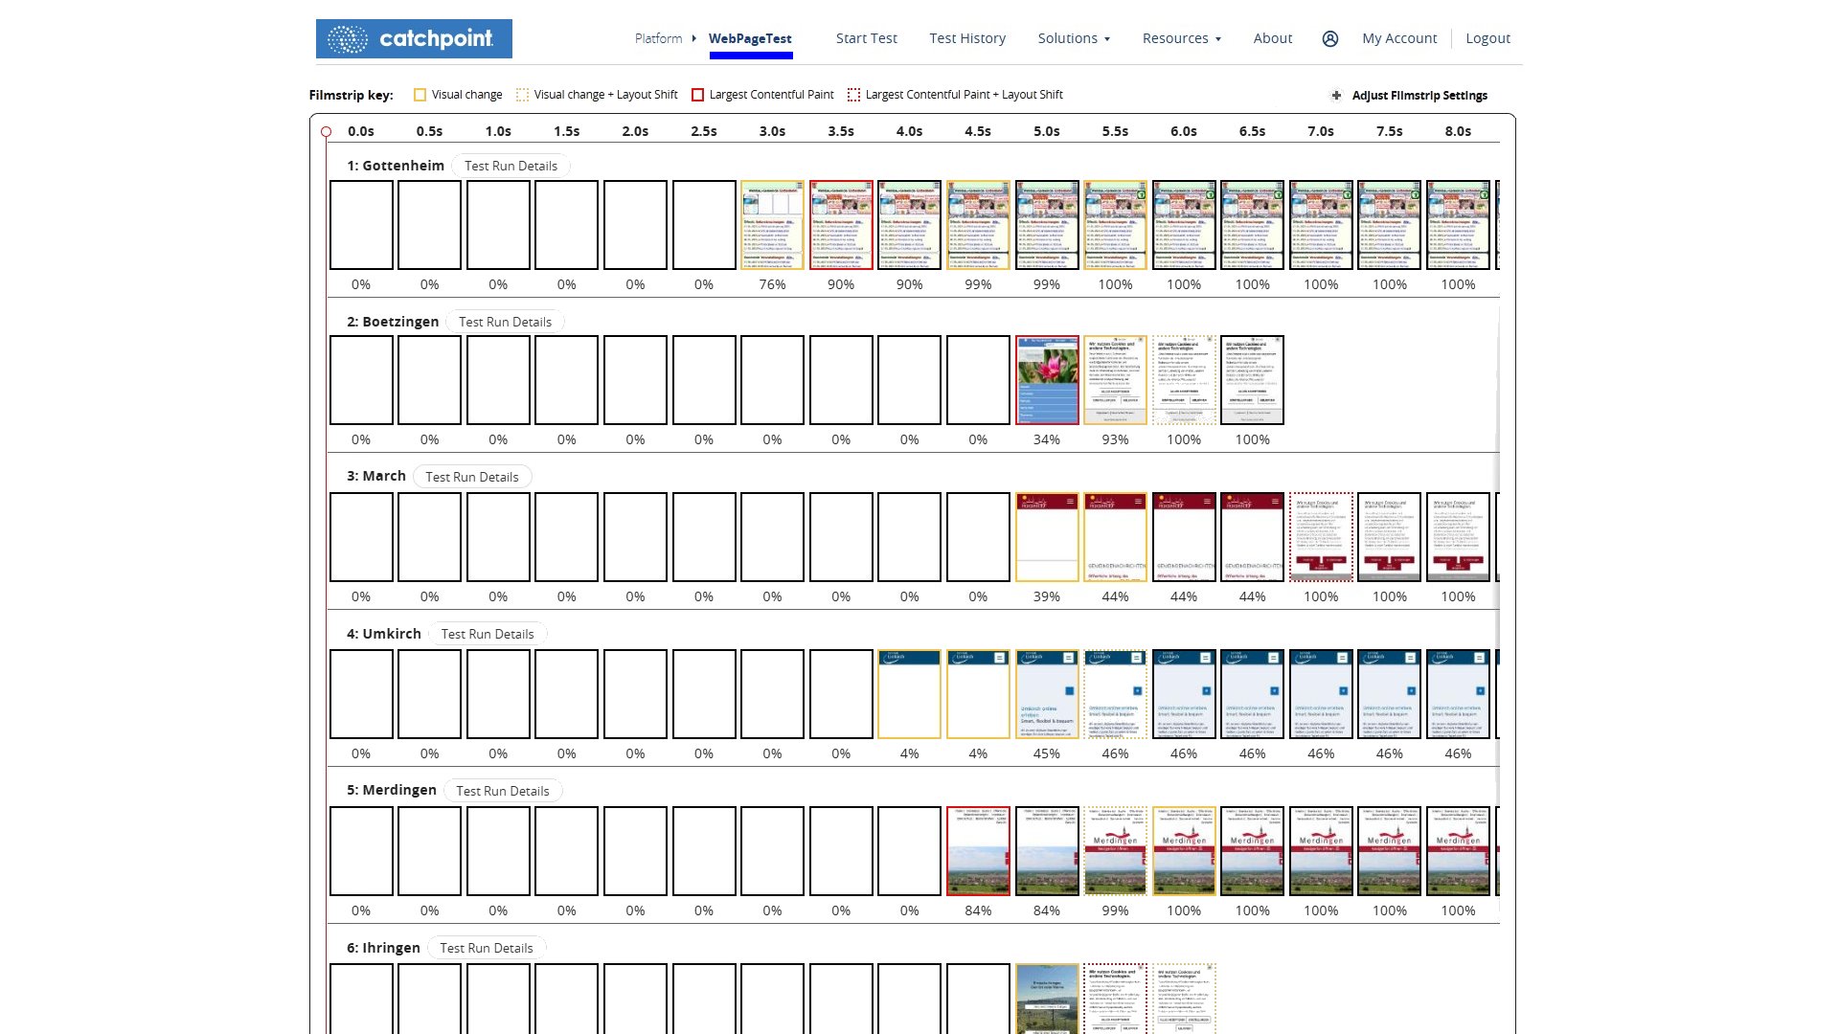The width and height of the screenshot is (1839, 1034).
Task: Select the WebPageTest tab
Action: point(750,38)
